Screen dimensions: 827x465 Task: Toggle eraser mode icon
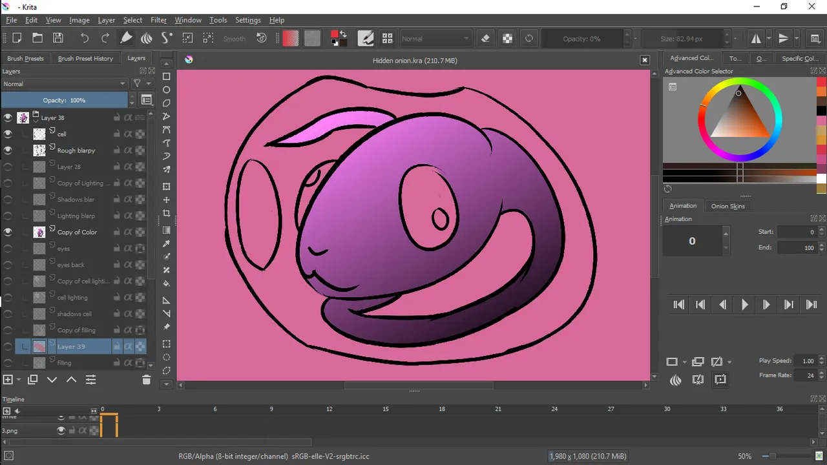(x=486, y=38)
